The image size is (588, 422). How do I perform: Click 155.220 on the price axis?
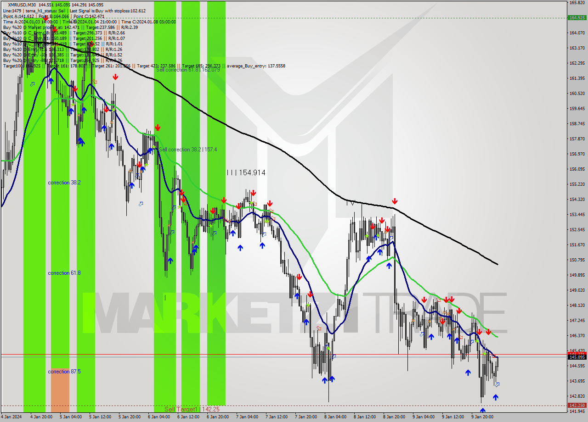(x=577, y=184)
